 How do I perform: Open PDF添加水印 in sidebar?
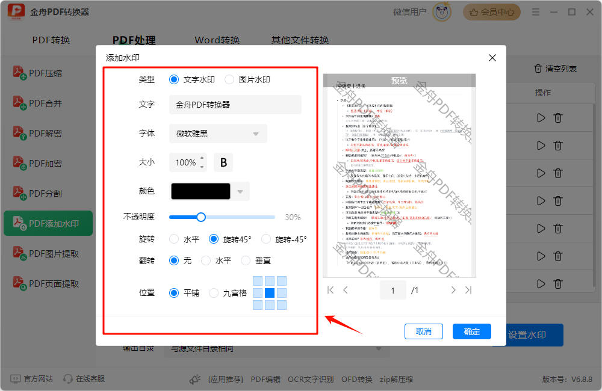point(48,223)
